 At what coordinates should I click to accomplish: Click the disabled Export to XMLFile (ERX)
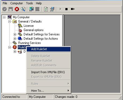(x=49, y=77)
